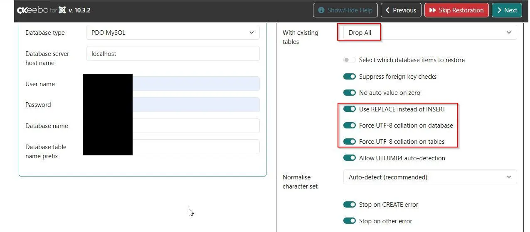Click the Show/Hide Help button
The image size is (530, 232).
(x=345, y=10)
